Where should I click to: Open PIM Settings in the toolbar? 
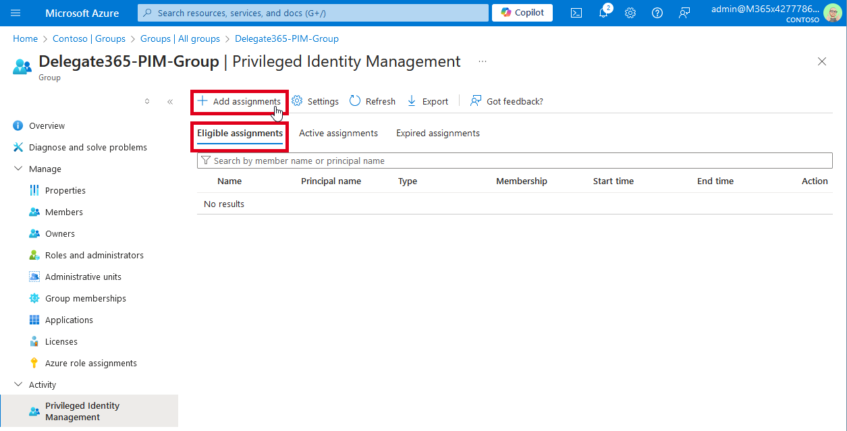coord(315,101)
